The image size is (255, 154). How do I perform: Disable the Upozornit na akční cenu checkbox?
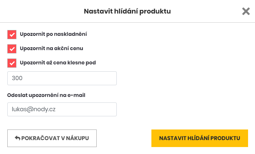[x=12, y=49]
